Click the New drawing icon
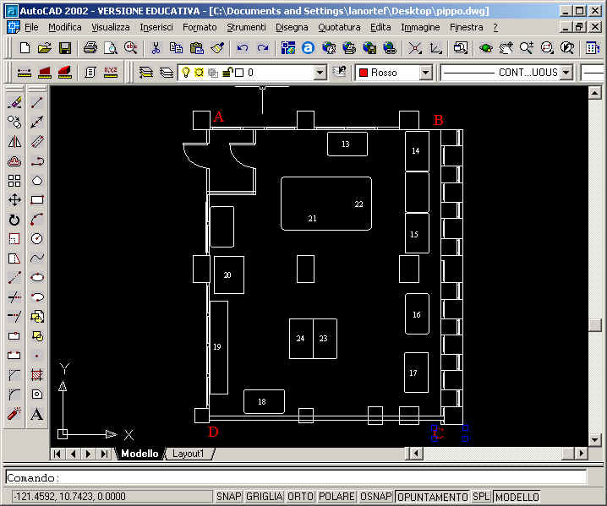 (25, 48)
